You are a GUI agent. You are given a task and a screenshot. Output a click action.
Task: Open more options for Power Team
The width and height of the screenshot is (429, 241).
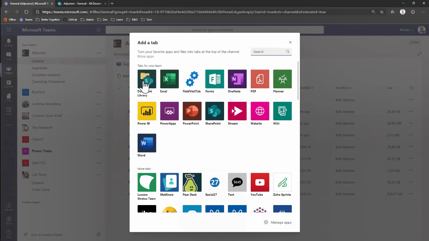(x=99, y=151)
